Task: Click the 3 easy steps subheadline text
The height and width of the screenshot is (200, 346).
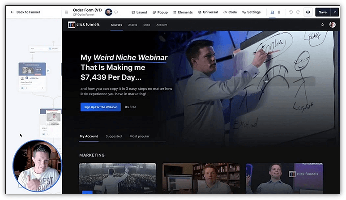Action: 126,91
